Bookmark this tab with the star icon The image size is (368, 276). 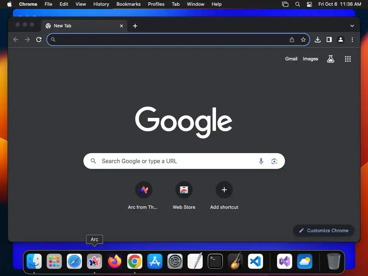click(303, 40)
